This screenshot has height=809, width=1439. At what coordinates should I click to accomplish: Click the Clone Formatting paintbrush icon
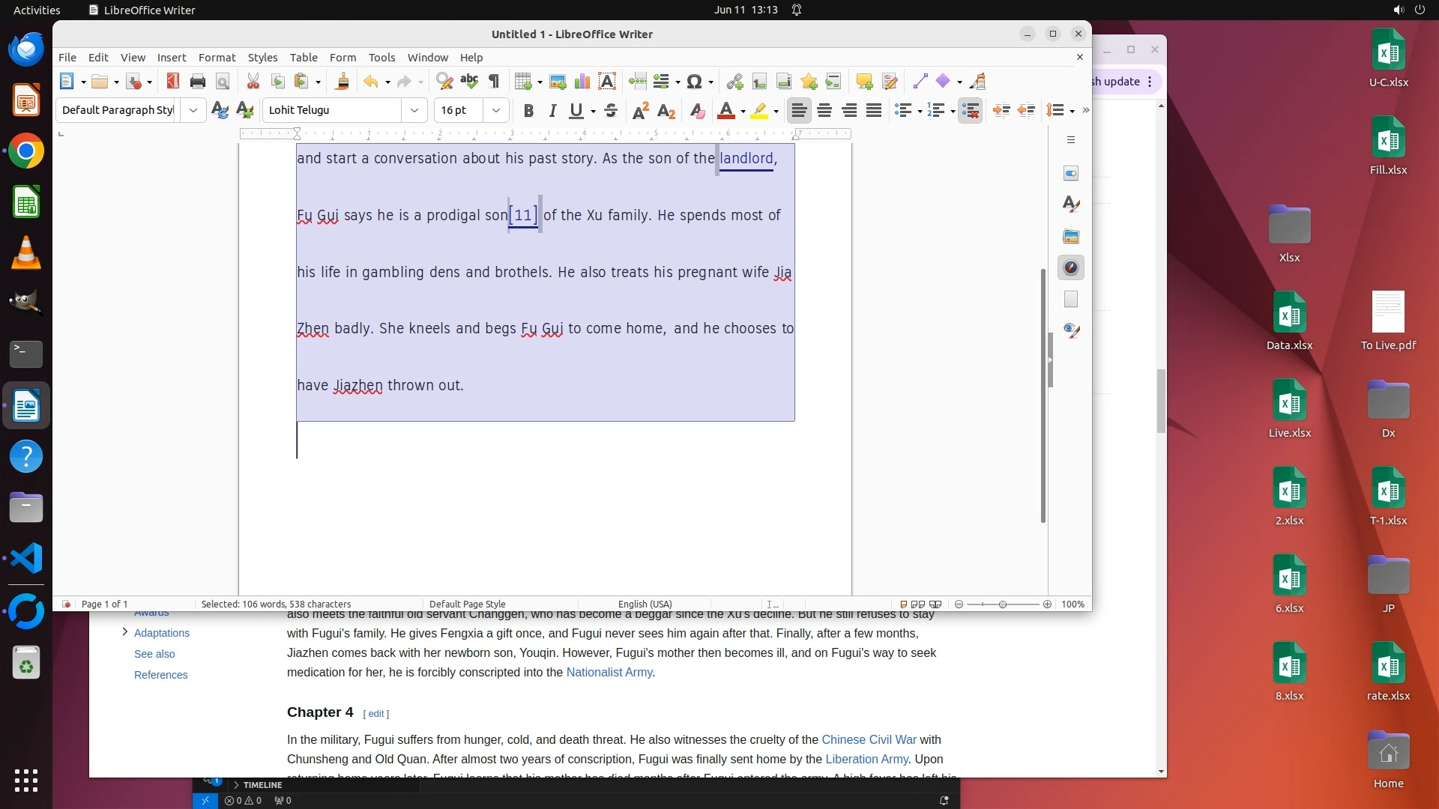pos(343,82)
